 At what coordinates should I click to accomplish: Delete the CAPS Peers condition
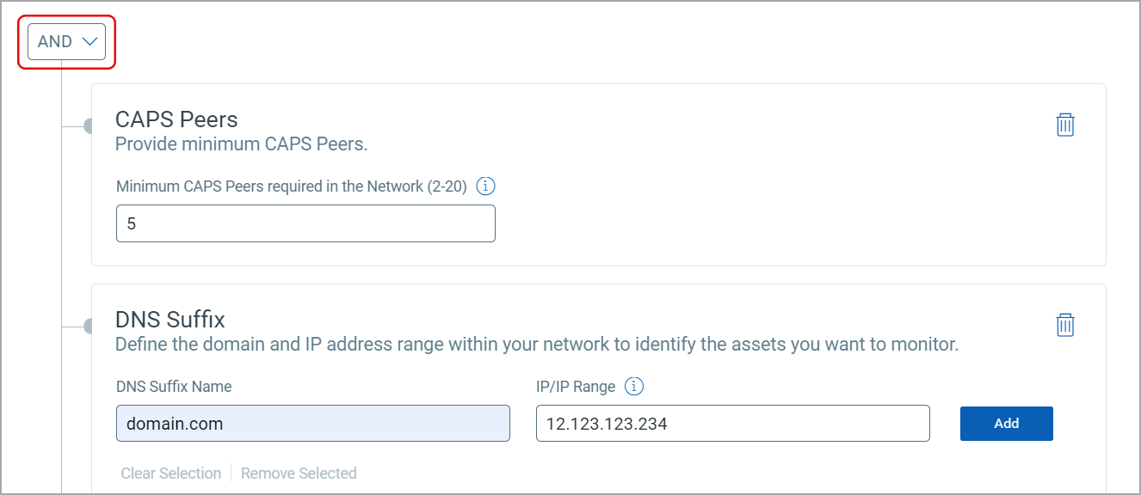1065,125
